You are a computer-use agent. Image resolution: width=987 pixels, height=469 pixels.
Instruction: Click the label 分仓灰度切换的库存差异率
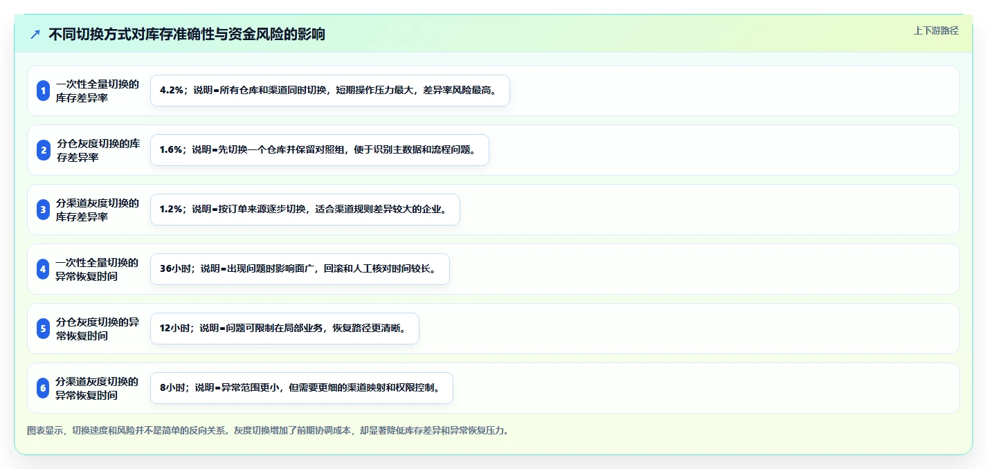click(x=98, y=150)
